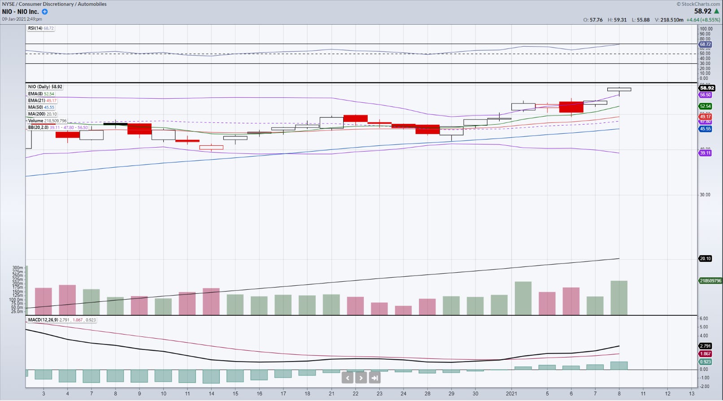The height and width of the screenshot is (401, 723).
Task: Click the blue 45.55 axis tag
Action: [705, 129]
